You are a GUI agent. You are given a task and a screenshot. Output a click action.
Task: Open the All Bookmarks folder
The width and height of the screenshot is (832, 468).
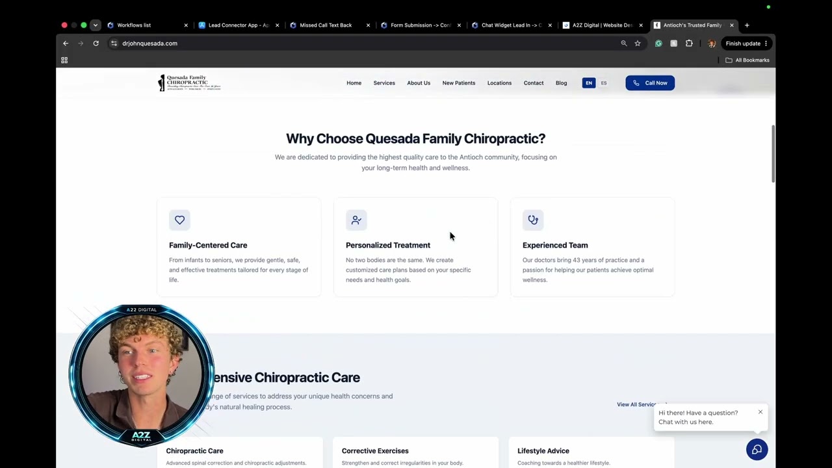coord(747,60)
